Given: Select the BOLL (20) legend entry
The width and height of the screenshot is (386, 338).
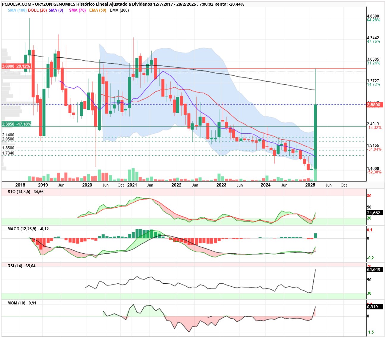Looking at the screenshot, I should point(37,10).
